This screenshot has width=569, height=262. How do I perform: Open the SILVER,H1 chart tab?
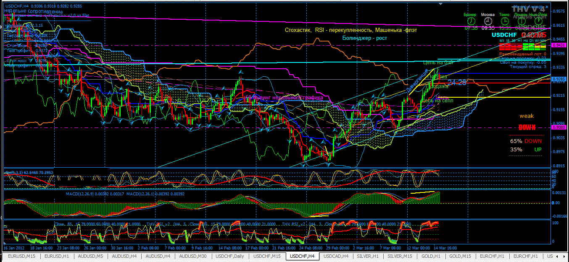[x=368, y=256]
